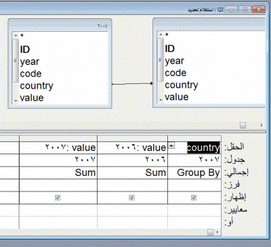Close the Q2 query window
The height and width of the screenshot is (247, 271).
click(x=259, y=9)
